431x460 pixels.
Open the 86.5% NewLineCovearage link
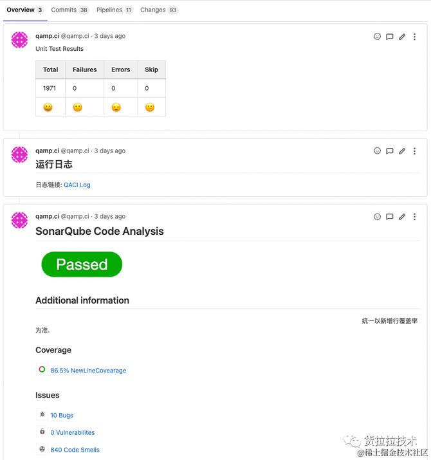pos(88,371)
